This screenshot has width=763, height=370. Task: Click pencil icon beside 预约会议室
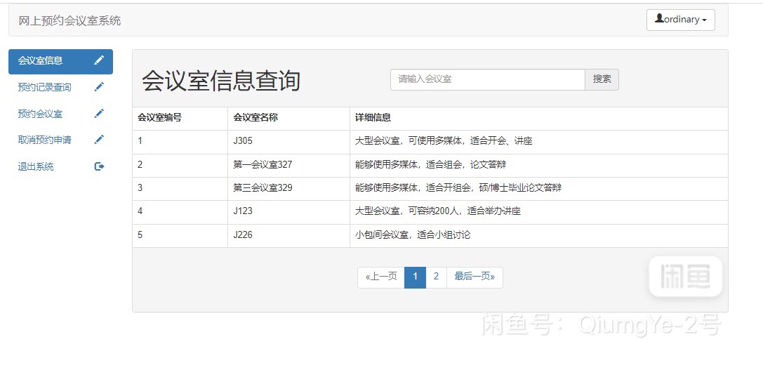point(99,114)
